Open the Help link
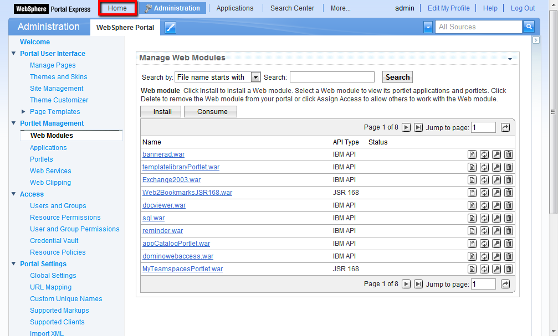The width and height of the screenshot is (558, 336). click(490, 8)
